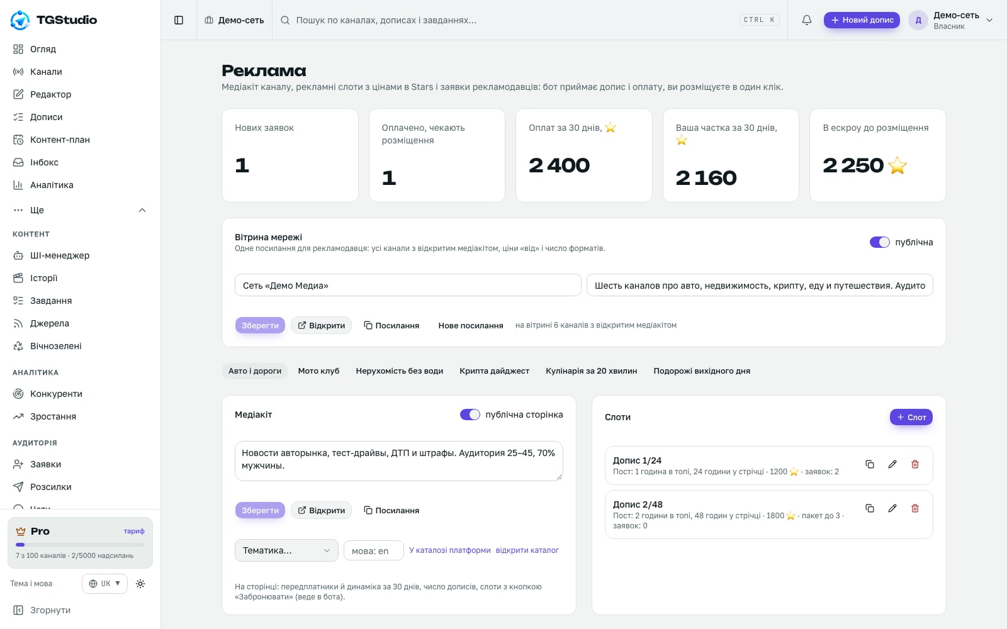Click the Pro plan usage progress bar
Viewport: 1007px width, 629px height.
tap(80, 545)
